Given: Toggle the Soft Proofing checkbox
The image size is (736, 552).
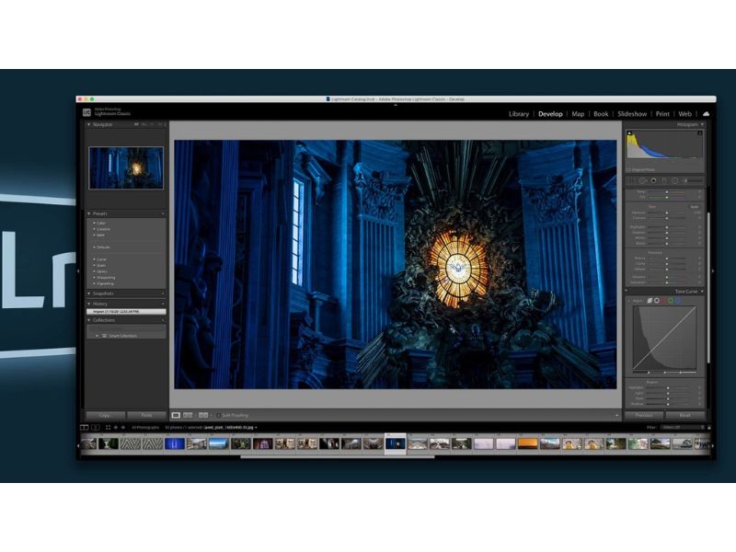Looking at the screenshot, I should tap(218, 416).
